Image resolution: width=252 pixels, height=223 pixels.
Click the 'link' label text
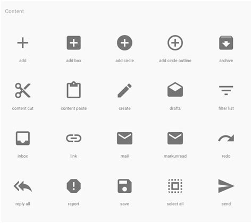point(74,156)
